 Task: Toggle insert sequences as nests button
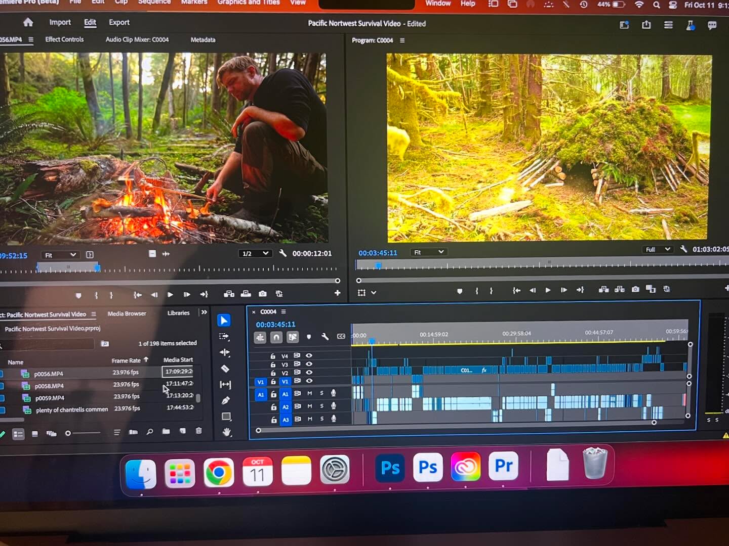click(260, 337)
